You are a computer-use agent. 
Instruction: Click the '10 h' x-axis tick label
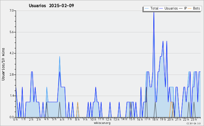pos(93,119)
